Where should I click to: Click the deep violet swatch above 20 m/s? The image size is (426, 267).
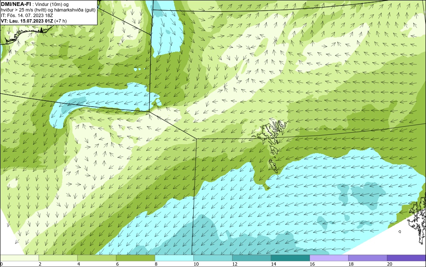[x=406, y=258]
